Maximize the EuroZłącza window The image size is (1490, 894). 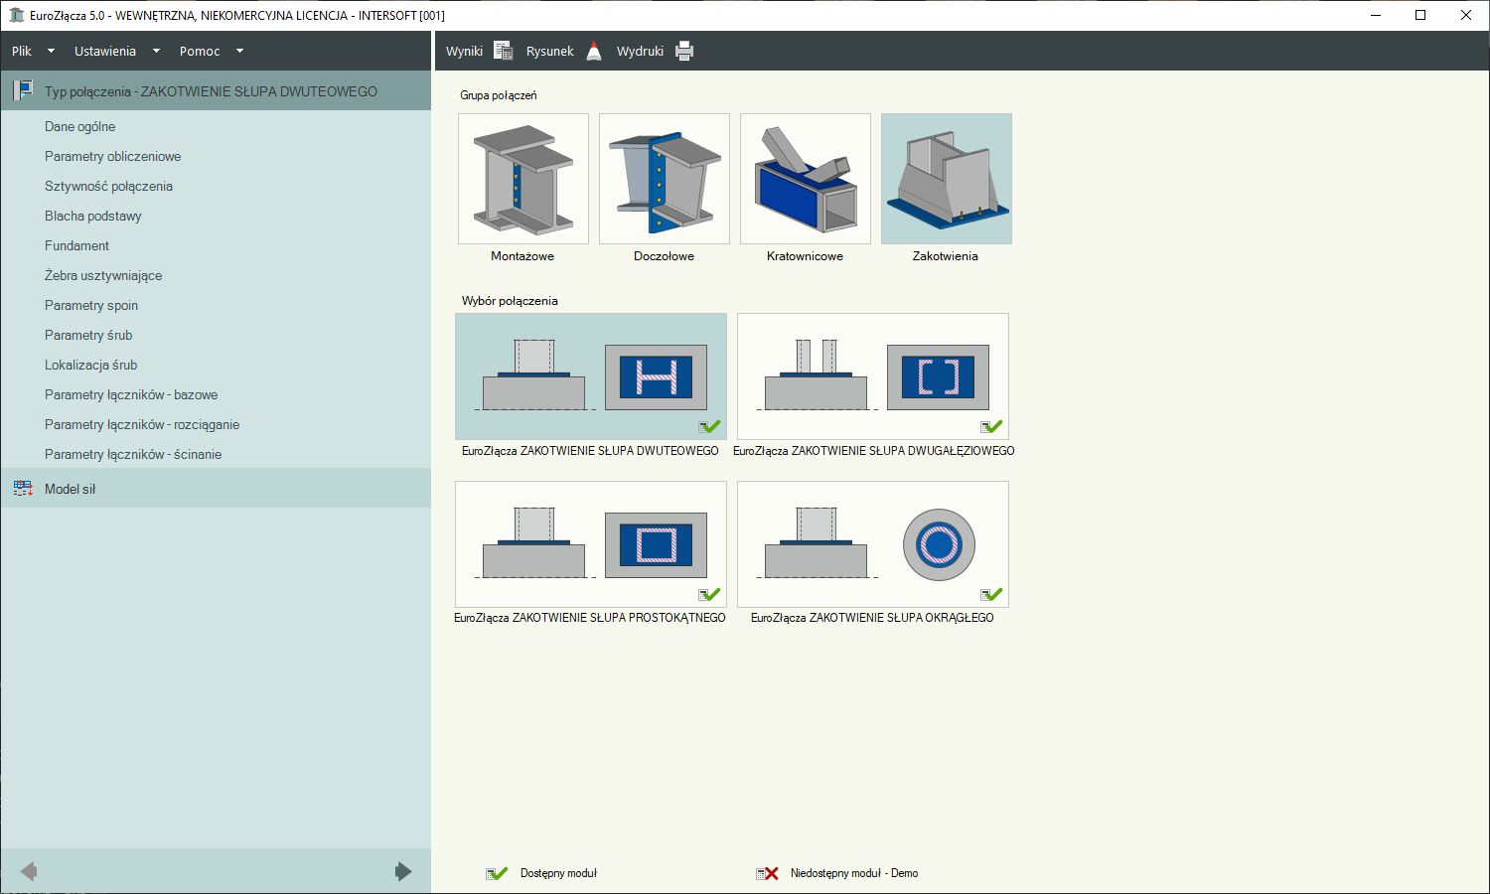click(1420, 15)
